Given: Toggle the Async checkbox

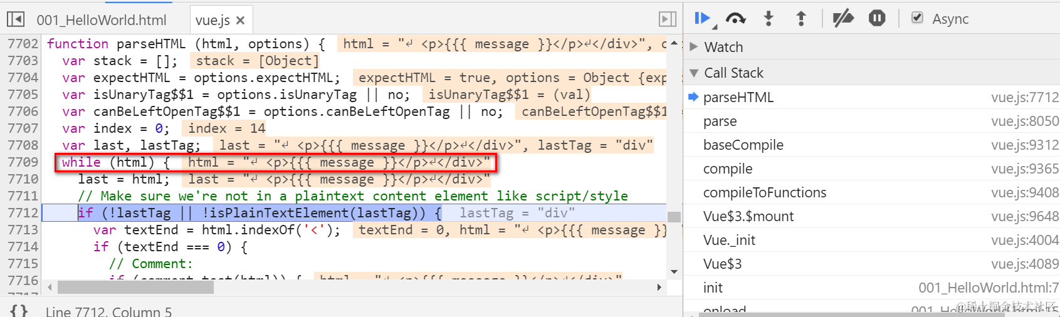Looking at the screenshot, I should coord(917,18).
